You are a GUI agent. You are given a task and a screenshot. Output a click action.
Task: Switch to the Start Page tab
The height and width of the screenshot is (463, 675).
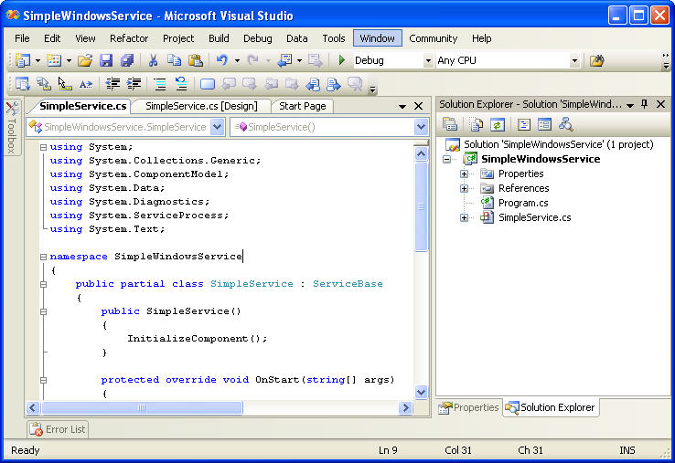click(302, 106)
